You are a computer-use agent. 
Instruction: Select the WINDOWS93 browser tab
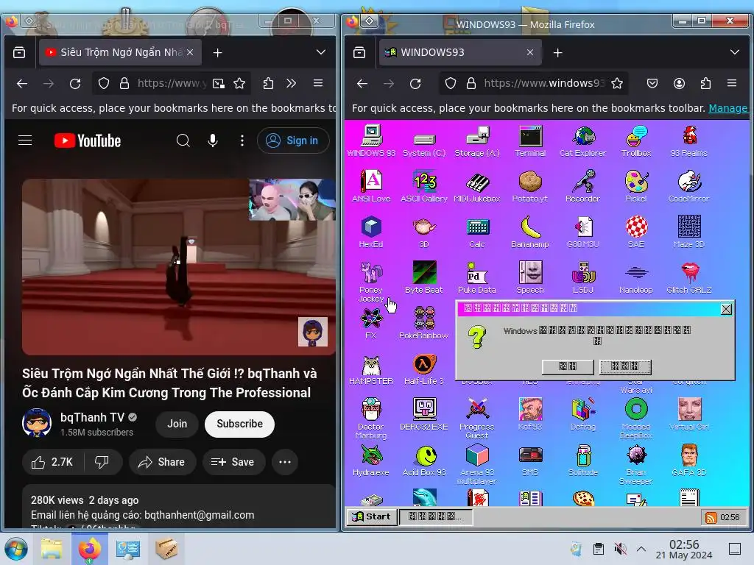tap(460, 52)
